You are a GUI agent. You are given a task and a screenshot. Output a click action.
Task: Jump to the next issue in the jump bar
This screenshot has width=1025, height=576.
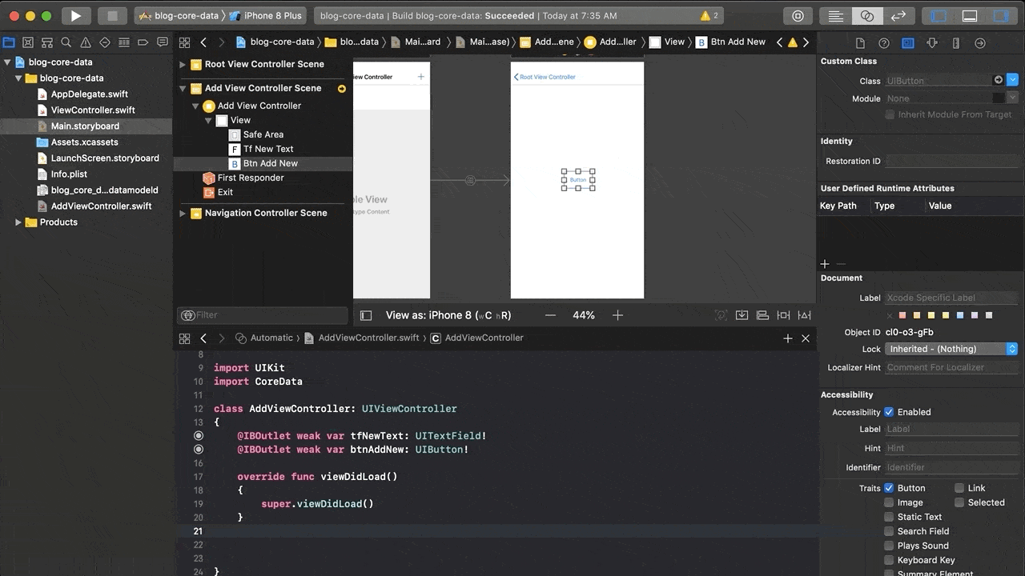(x=806, y=42)
